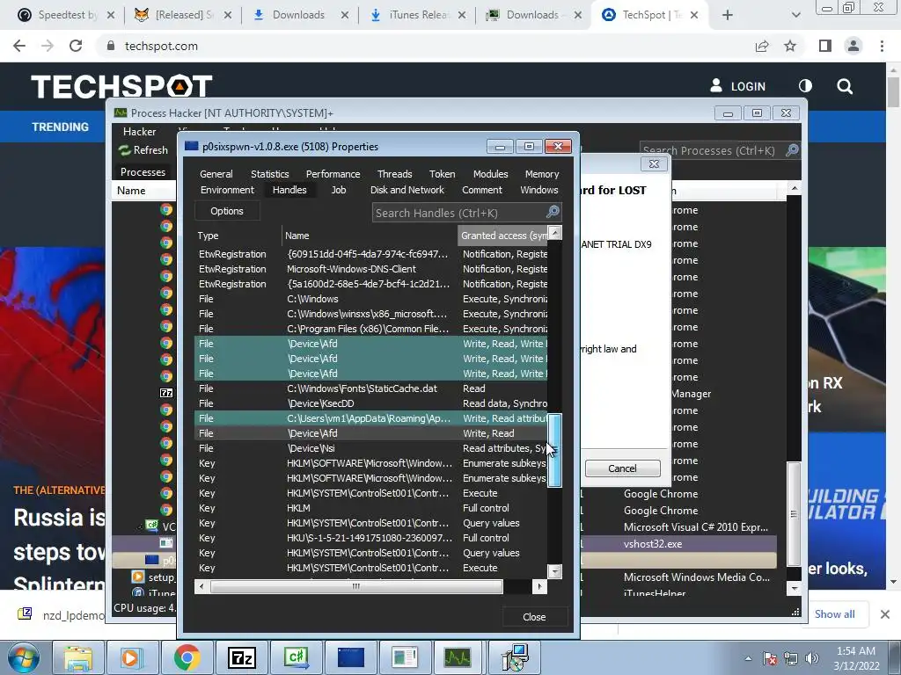This screenshot has width=901, height=675.
Task: Go to the Memory tab
Action: [x=541, y=174]
